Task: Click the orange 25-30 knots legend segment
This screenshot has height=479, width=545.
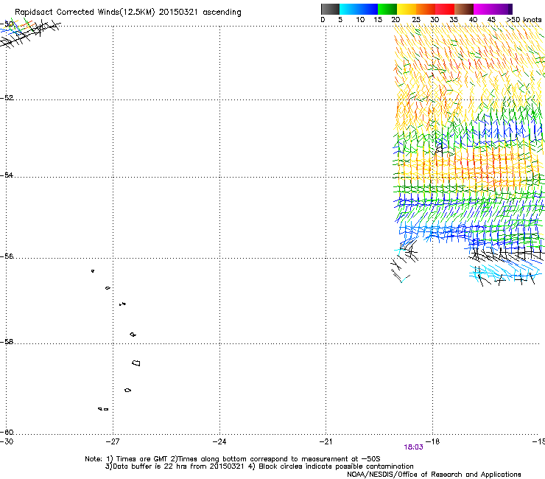Action: point(426,9)
